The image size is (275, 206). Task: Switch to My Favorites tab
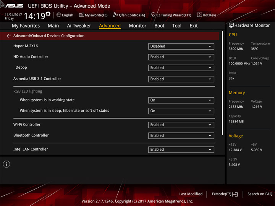pyautogui.click(x=26, y=26)
